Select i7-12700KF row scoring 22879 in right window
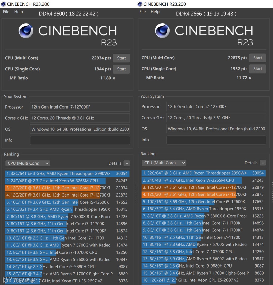Screen dimensions: 273x285 coord(204,187)
